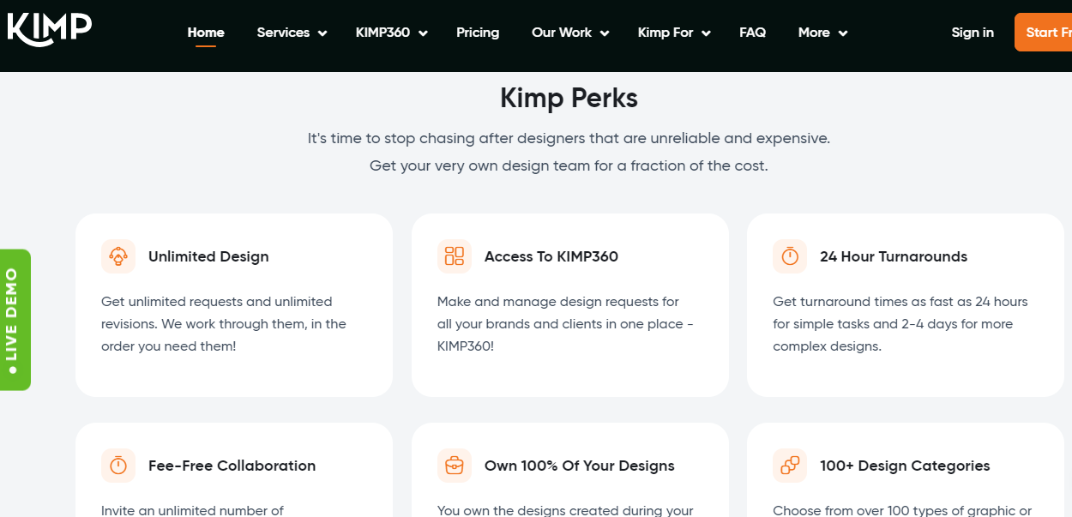This screenshot has width=1072, height=517.
Task: Expand the Our Work dropdown
Action: tap(570, 33)
